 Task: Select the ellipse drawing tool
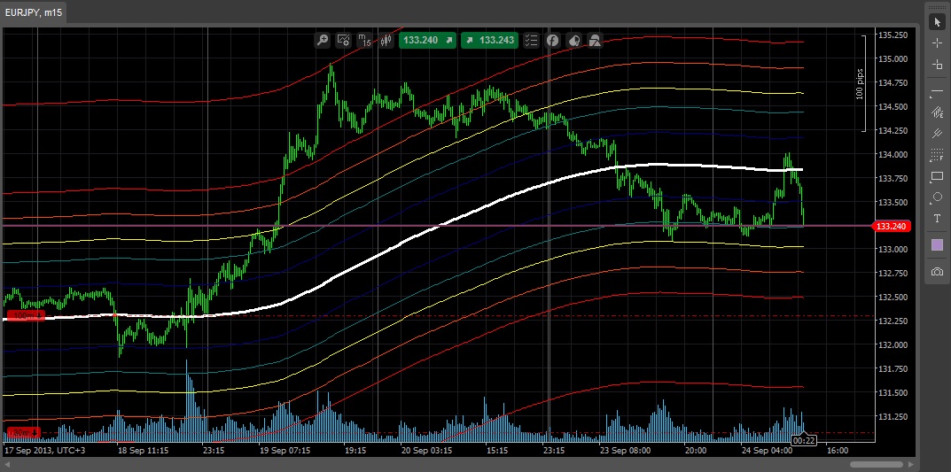(937, 197)
